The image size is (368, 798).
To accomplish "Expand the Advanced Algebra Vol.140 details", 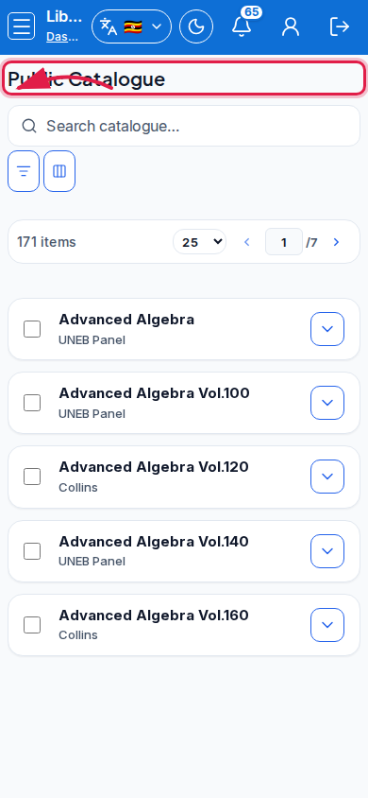I will 327,550.
